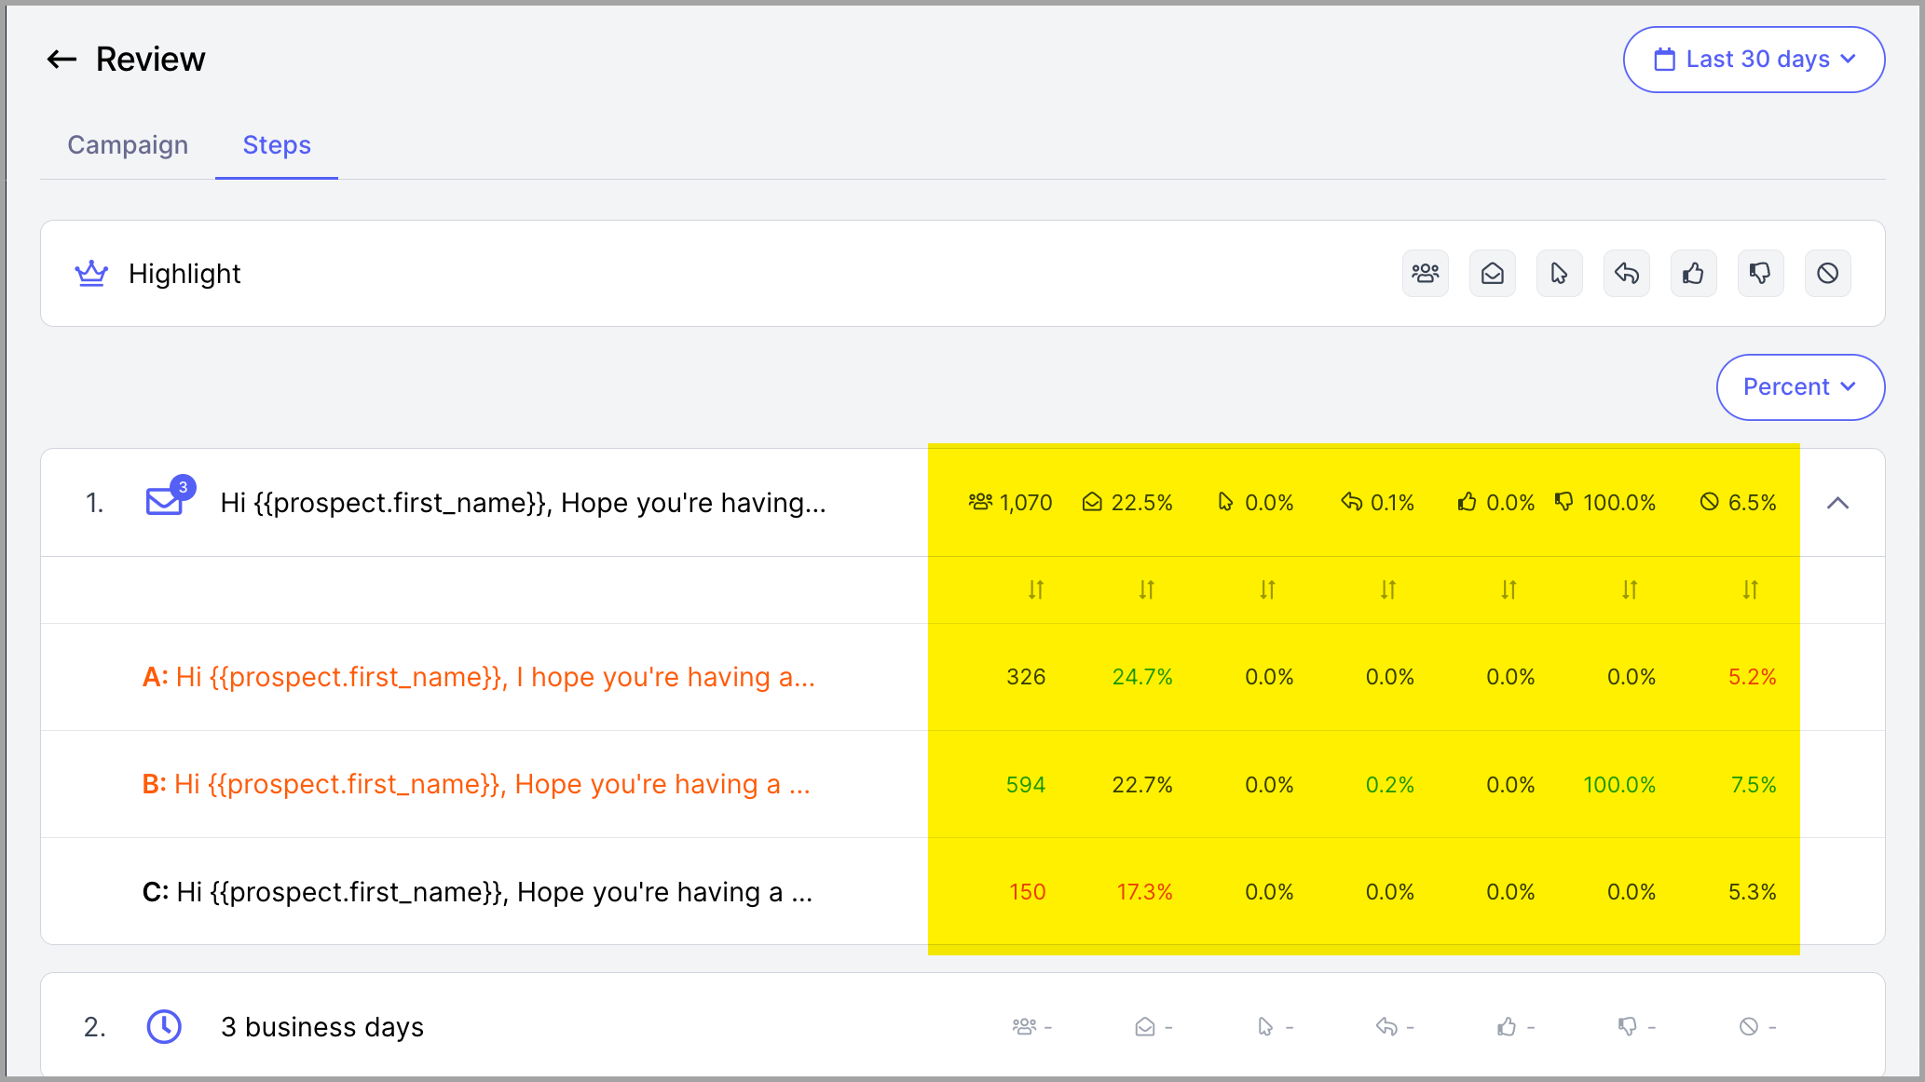Screen dimensions: 1925x1082
Task: Open step 1 email subject Hi prospect
Action: [523, 504]
